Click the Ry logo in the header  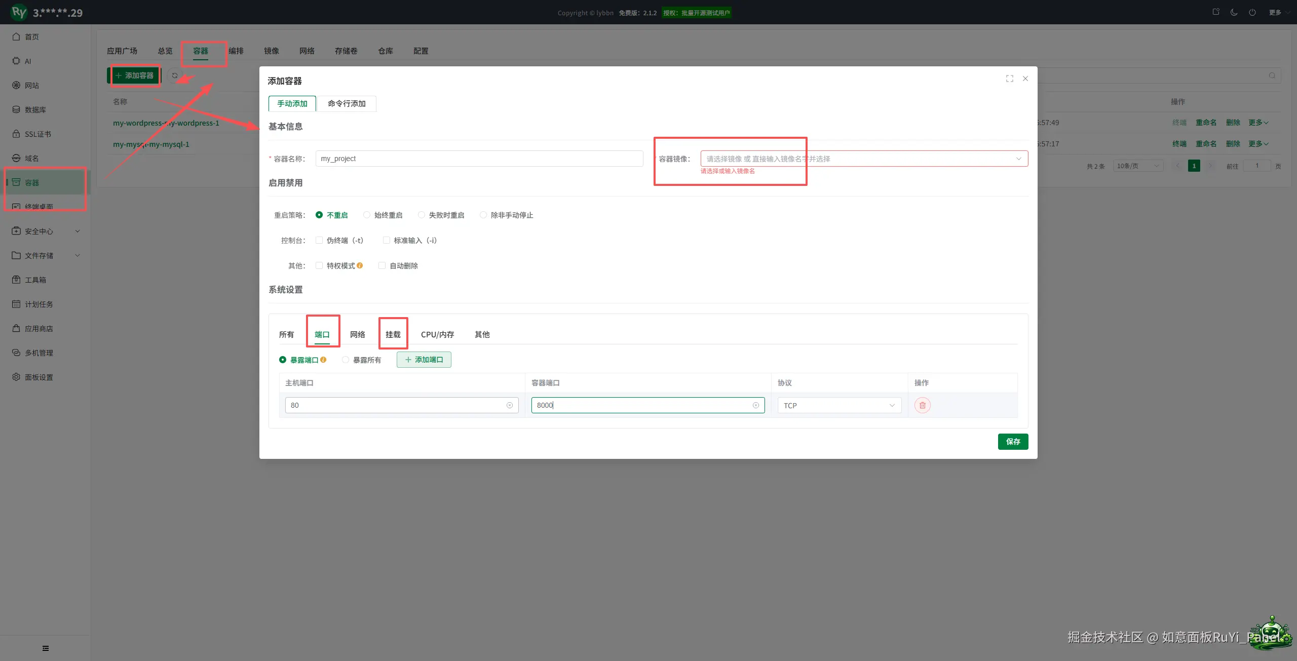point(19,12)
